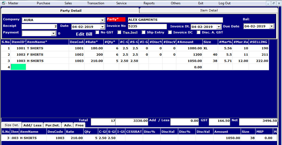282x145 pixels.
Task: Click the application icon beside Master
Action: 4,3
